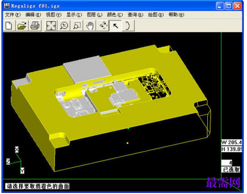Choose the arrow selection pointer tool
The height and width of the screenshot is (194, 247).
116,26
